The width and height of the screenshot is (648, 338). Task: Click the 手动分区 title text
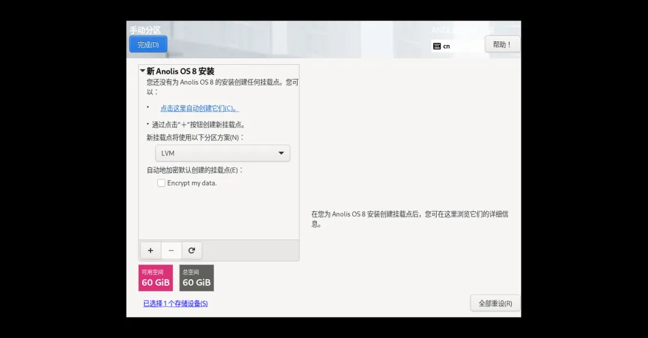(x=145, y=30)
